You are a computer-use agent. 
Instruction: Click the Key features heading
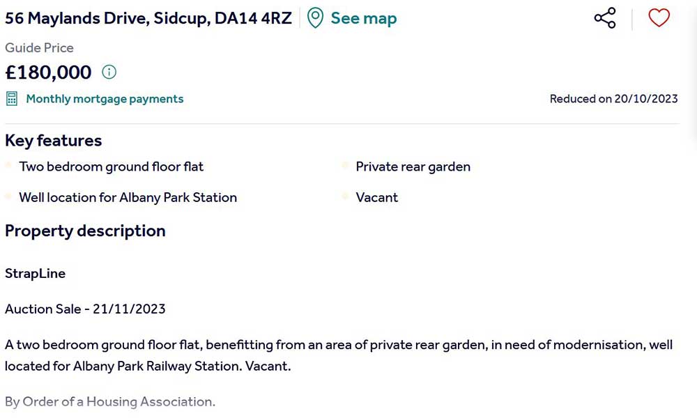coord(53,140)
